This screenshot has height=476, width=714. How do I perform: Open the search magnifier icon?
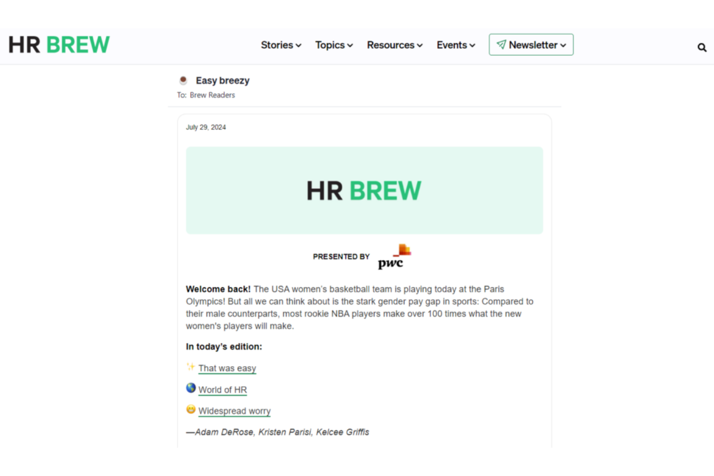pyautogui.click(x=702, y=47)
